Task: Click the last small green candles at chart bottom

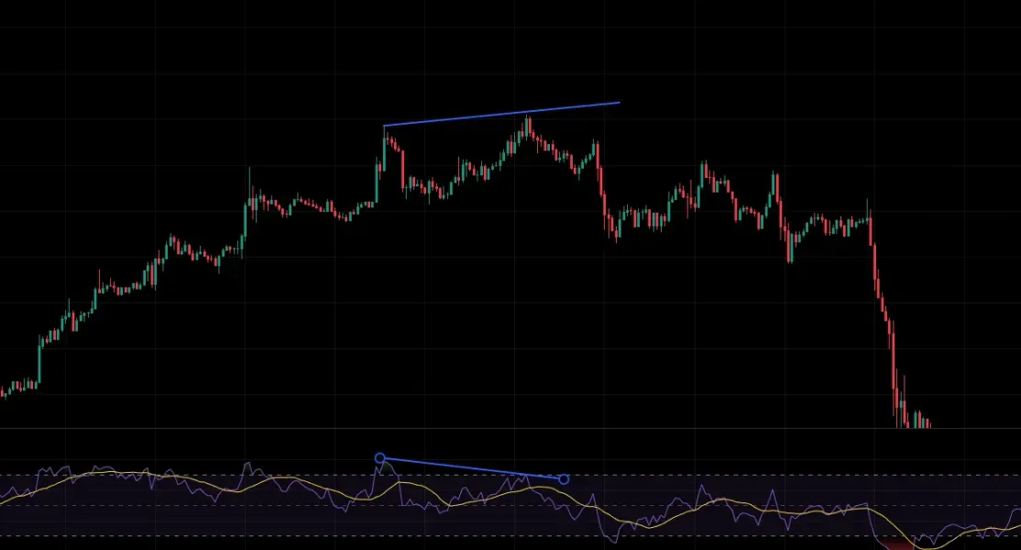Action: point(919,419)
